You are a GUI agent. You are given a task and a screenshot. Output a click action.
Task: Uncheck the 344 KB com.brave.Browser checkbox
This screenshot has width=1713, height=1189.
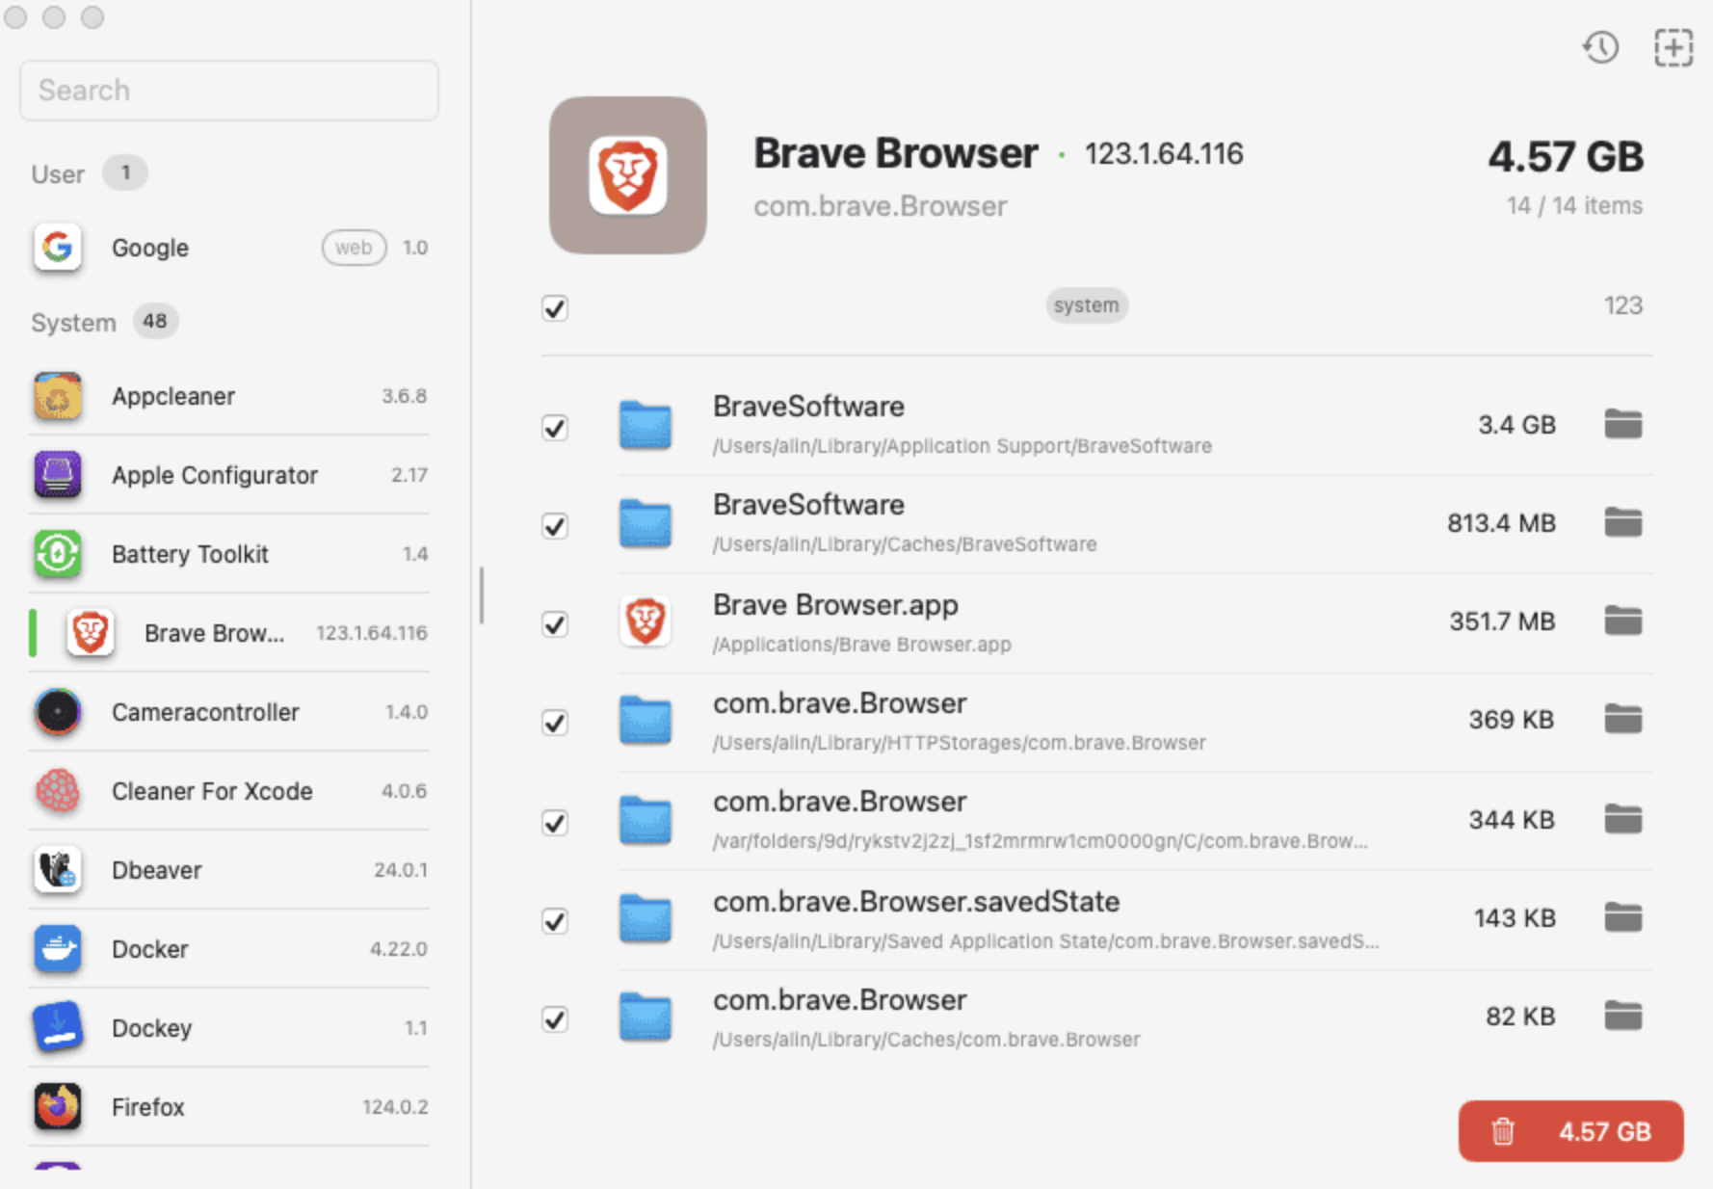pyautogui.click(x=555, y=823)
